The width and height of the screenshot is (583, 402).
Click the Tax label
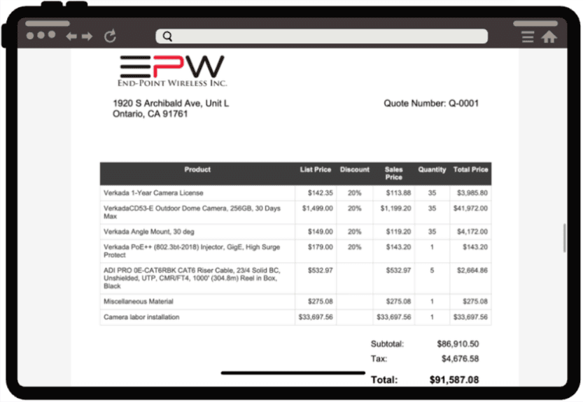[x=379, y=359]
